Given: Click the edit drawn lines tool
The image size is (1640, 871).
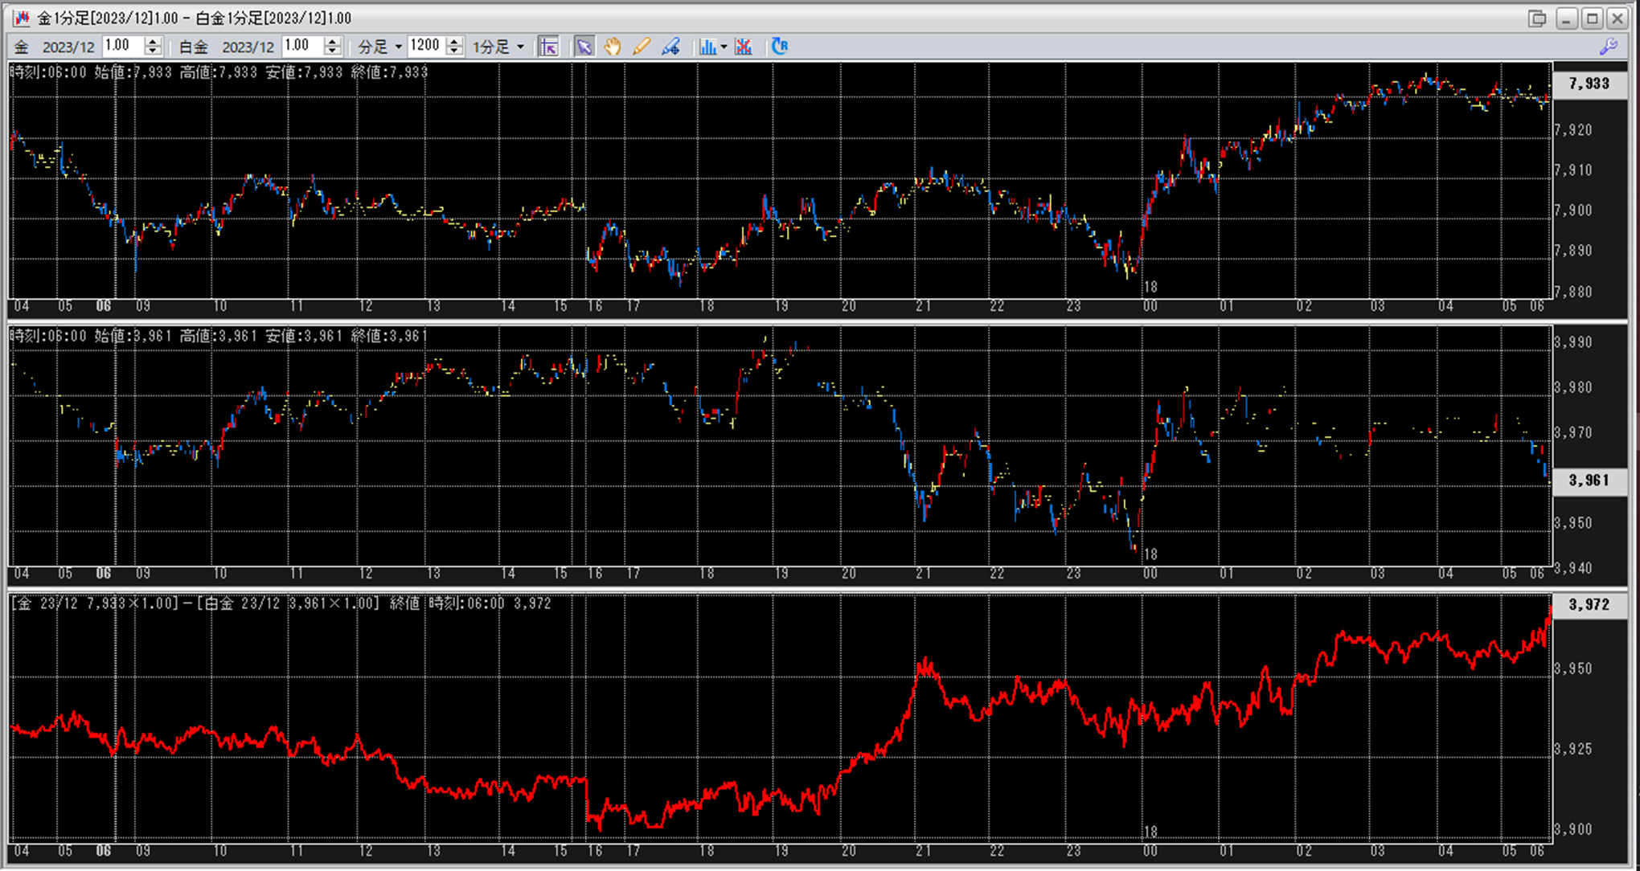Looking at the screenshot, I should point(670,47).
